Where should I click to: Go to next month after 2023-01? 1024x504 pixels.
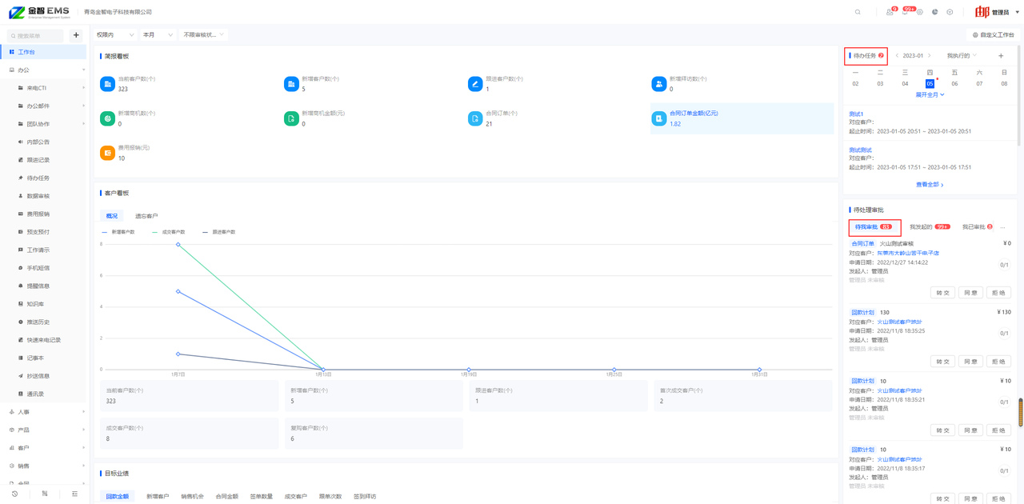pos(930,56)
